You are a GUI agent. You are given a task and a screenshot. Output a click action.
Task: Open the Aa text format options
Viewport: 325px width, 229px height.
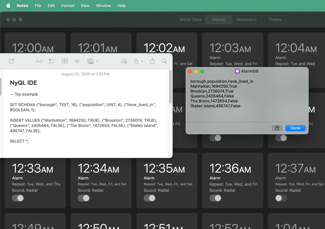point(39,61)
